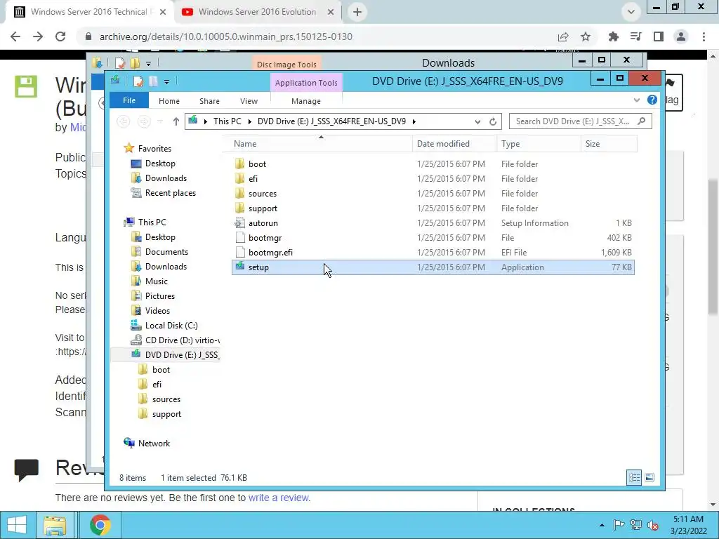Image resolution: width=719 pixels, height=539 pixels.
Task: Expand breadcrumb arrow after This PC
Action: tap(249, 121)
